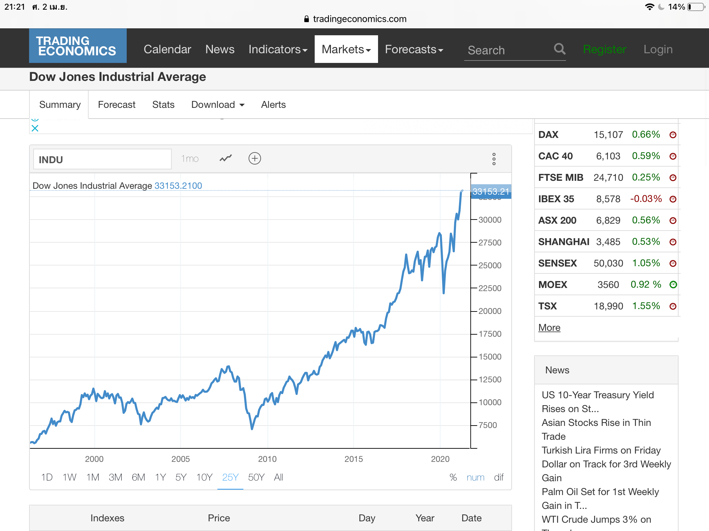Click the Trading Economics logo

click(78, 46)
